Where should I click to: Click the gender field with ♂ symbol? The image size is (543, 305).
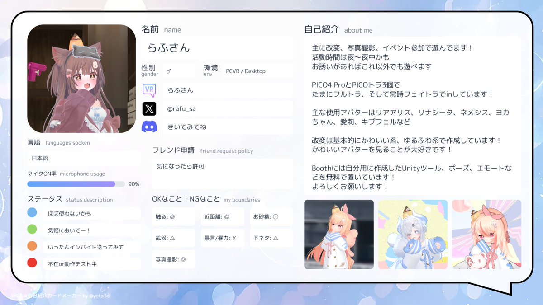coord(179,71)
